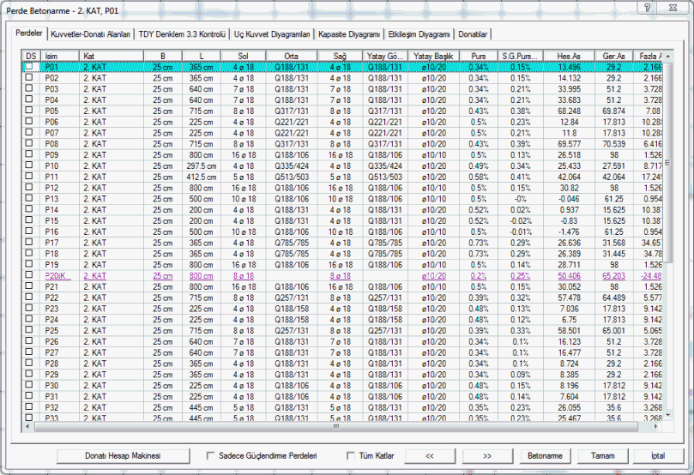Open the Uç Kuvvet Diyagramları tab
This screenshot has width=694, height=475.
tap(272, 34)
